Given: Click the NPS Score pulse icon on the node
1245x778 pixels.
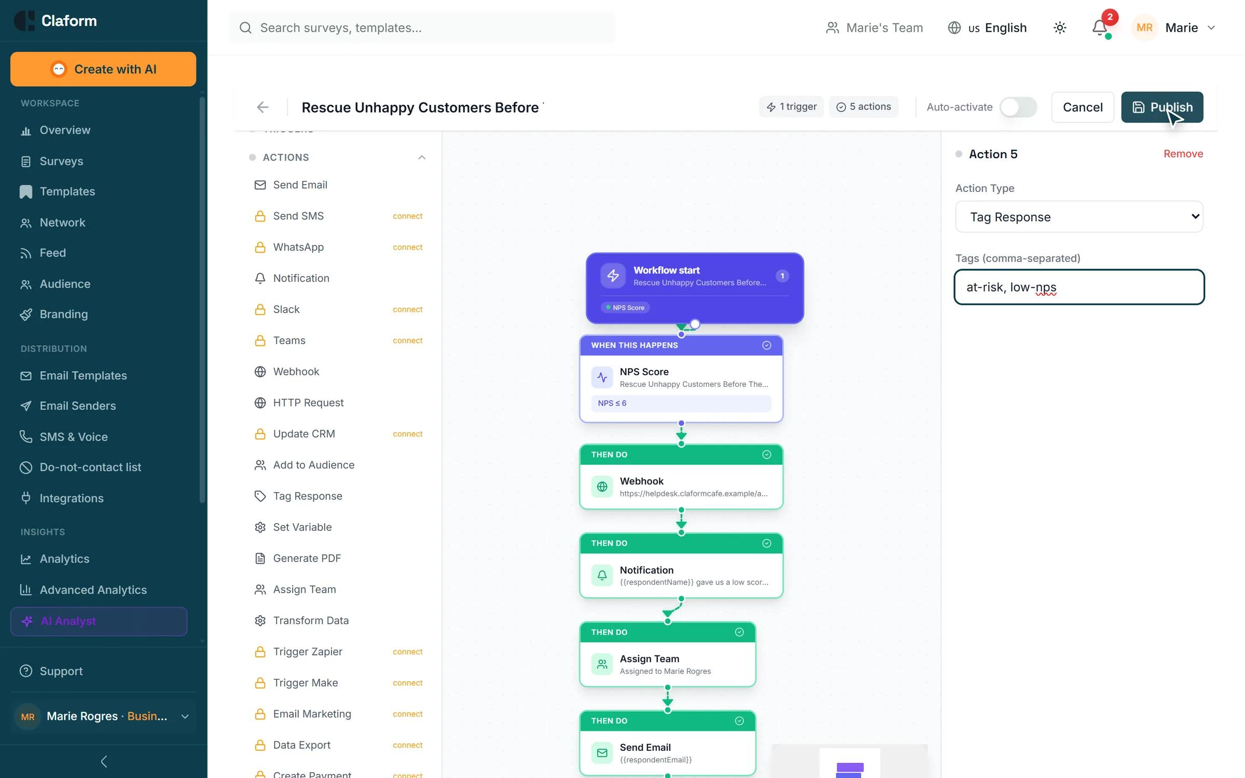Looking at the screenshot, I should coord(602,377).
